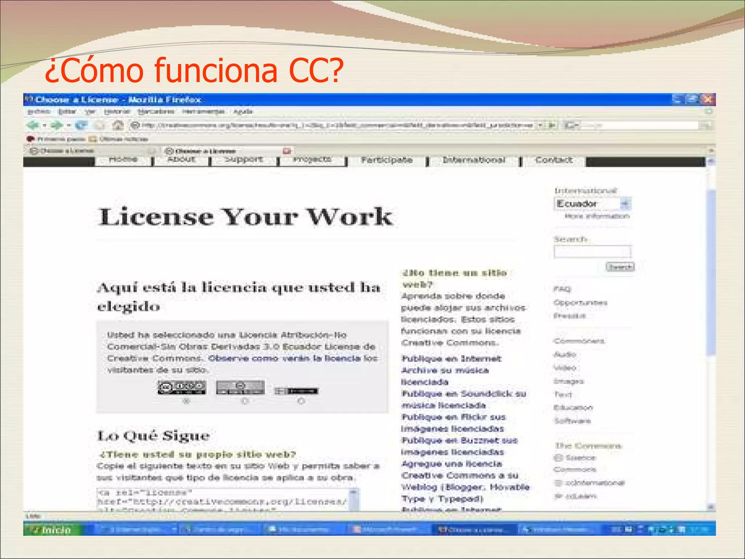Open the Back button history dropdown arrow

pos(44,125)
